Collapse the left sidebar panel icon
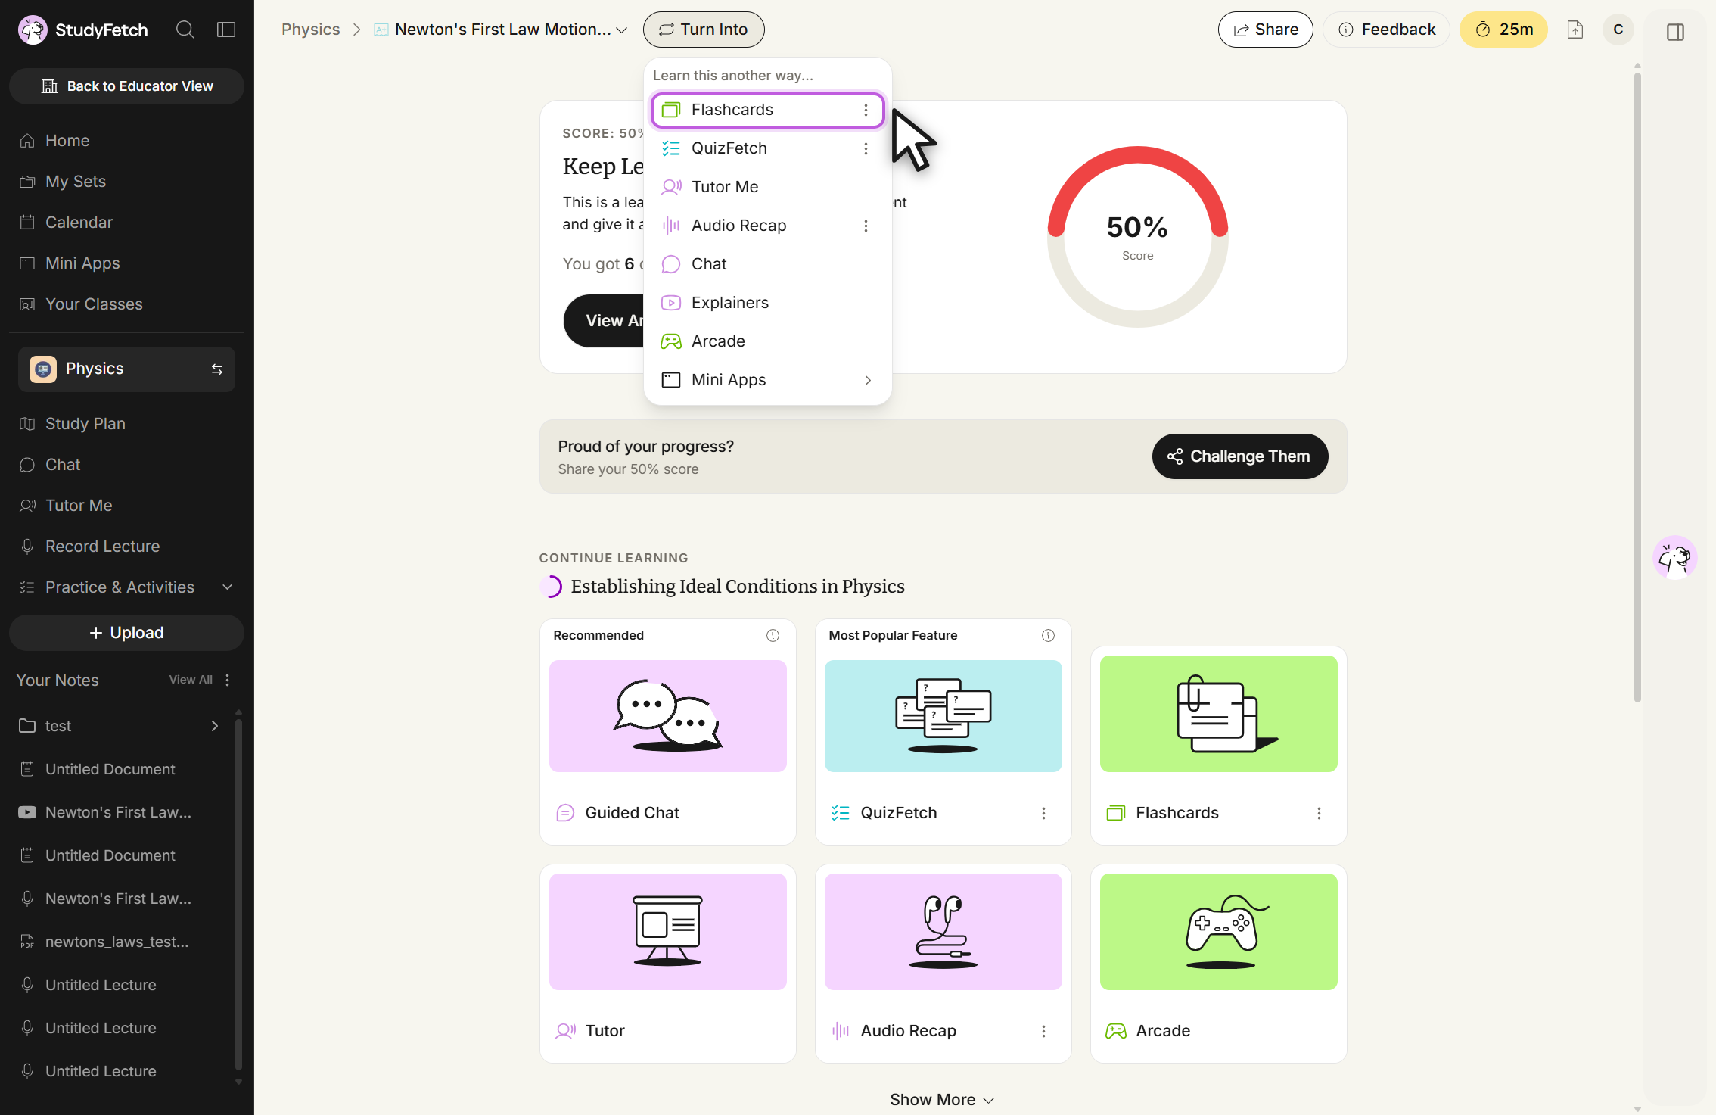1716x1115 pixels. click(x=226, y=30)
